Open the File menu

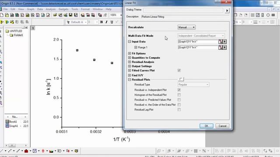coord(5,9)
